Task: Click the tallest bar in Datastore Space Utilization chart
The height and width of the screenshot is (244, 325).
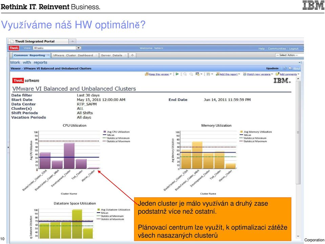Action: point(77,224)
